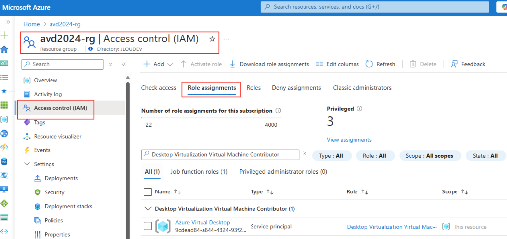Viewport: 507px width, 239px height.
Task: Open the Type : All filter
Action: point(332,156)
